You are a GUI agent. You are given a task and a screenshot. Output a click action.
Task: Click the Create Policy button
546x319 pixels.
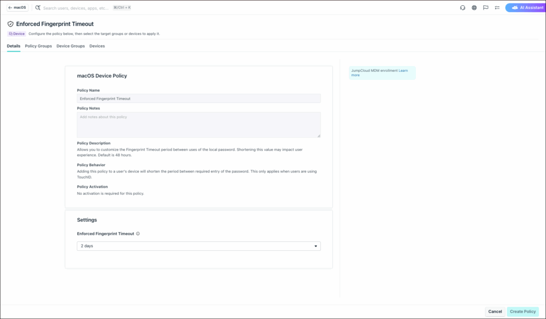[523, 312]
